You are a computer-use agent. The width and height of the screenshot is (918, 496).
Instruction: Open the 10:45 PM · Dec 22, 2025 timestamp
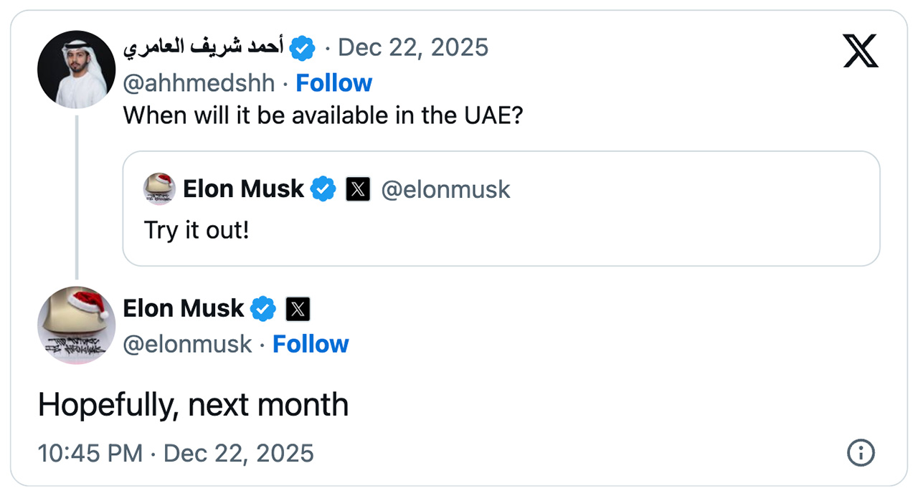[176, 453]
